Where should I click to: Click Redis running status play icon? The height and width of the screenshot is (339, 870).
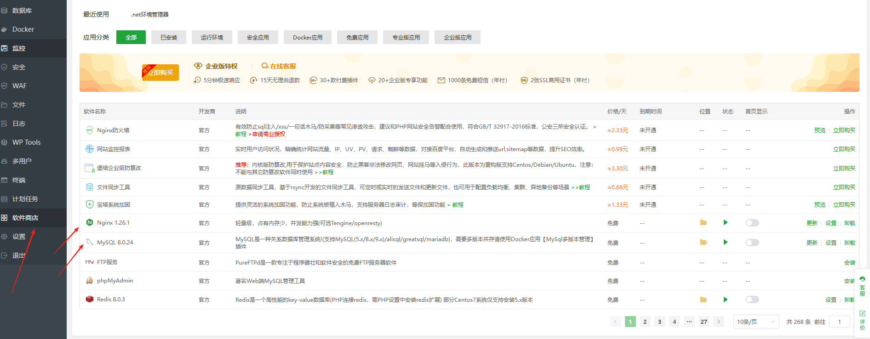(726, 299)
